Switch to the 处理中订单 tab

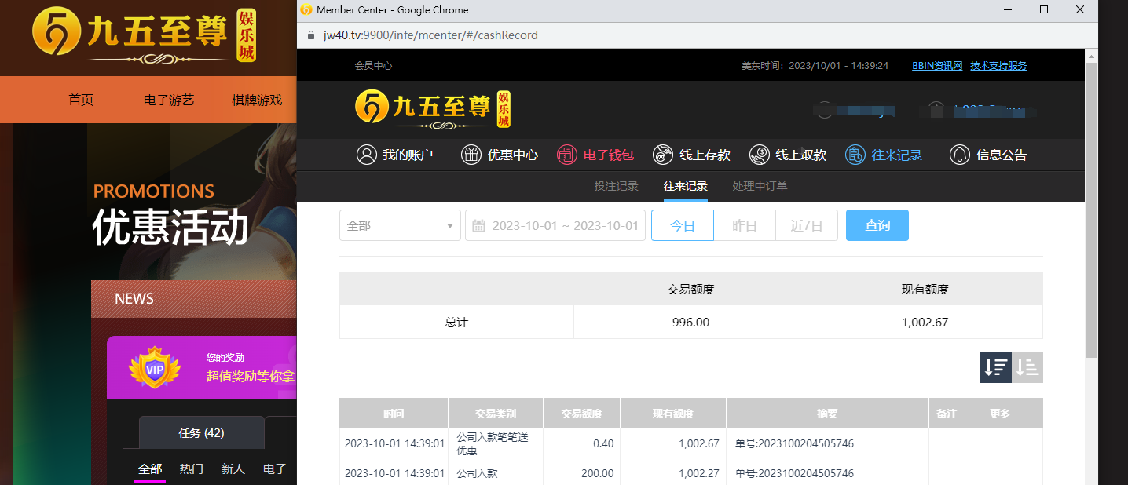point(760,186)
